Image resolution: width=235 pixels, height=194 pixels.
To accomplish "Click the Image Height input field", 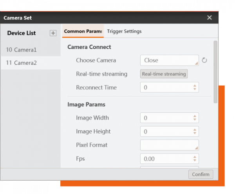I will [166, 132].
